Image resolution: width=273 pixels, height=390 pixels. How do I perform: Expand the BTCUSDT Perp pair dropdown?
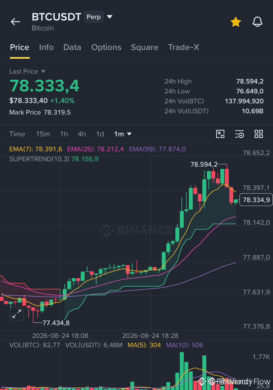point(109,17)
